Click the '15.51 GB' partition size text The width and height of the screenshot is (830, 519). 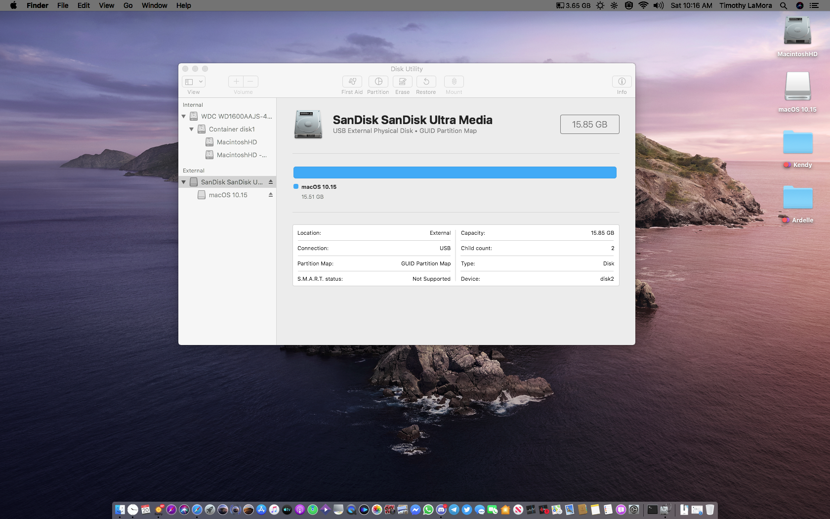coord(312,197)
